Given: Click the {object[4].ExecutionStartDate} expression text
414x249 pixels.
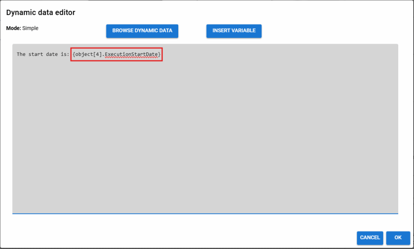Looking at the screenshot, I should pos(116,55).
